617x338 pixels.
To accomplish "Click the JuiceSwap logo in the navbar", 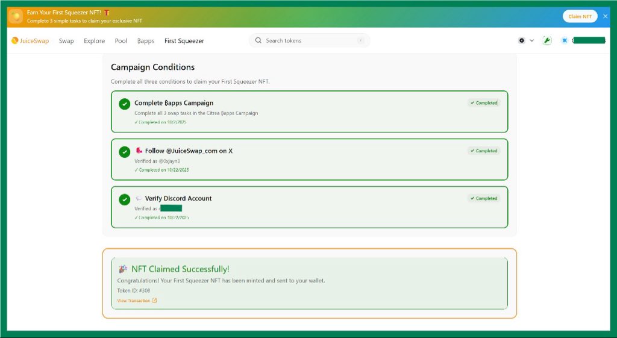I will [30, 40].
